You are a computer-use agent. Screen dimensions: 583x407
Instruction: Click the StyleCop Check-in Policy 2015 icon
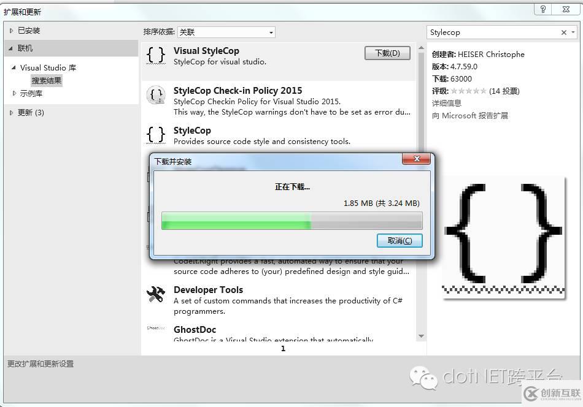pyautogui.click(x=156, y=95)
